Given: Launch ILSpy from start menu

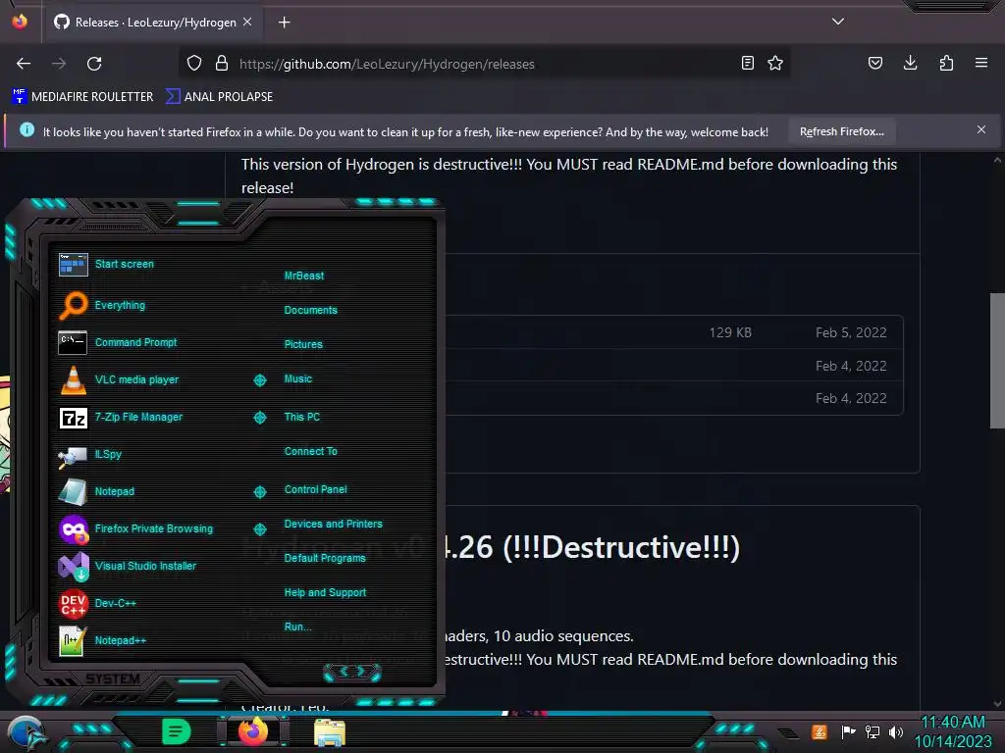Looking at the screenshot, I should (x=90, y=455).
